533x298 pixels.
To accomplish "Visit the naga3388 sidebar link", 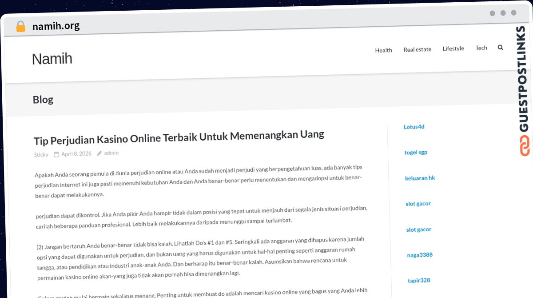I will [x=420, y=255].
